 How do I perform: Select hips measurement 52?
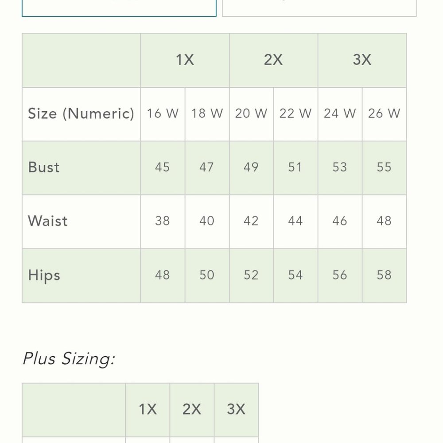[x=251, y=276]
